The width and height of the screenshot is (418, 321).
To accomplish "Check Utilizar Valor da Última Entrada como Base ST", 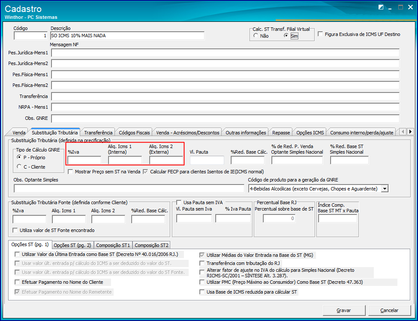I will click(x=17, y=254).
